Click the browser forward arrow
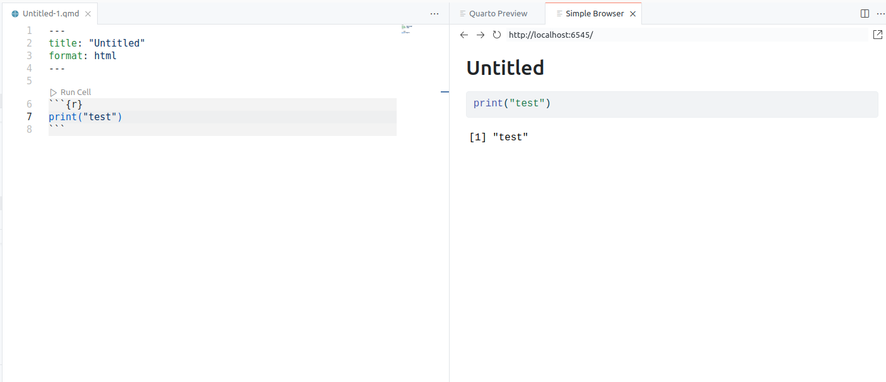The width and height of the screenshot is (886, 382). 481,35
